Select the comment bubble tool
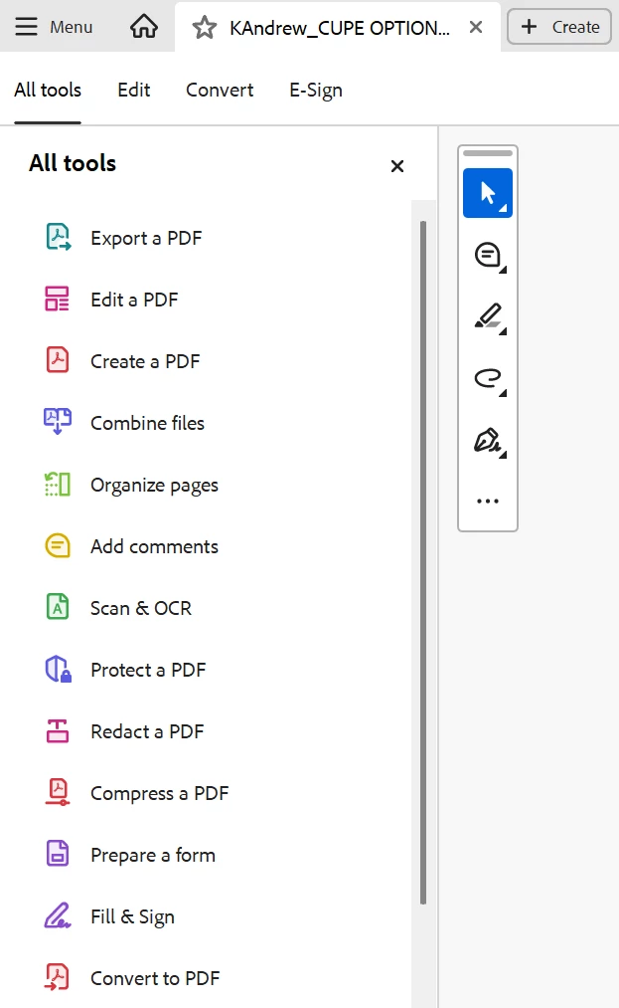Screen dimensions: 619x1008 click(x=489, y=256)
